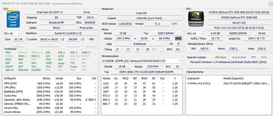Click the Driftpunkt column header
The height and width of the screenshot is (116, 273).
(18, 78)
